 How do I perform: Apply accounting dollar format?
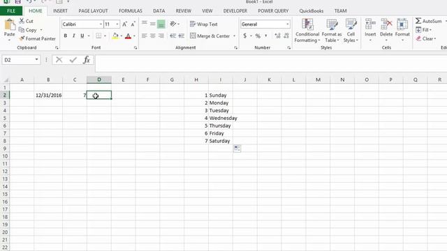click(x=245, y=36)
